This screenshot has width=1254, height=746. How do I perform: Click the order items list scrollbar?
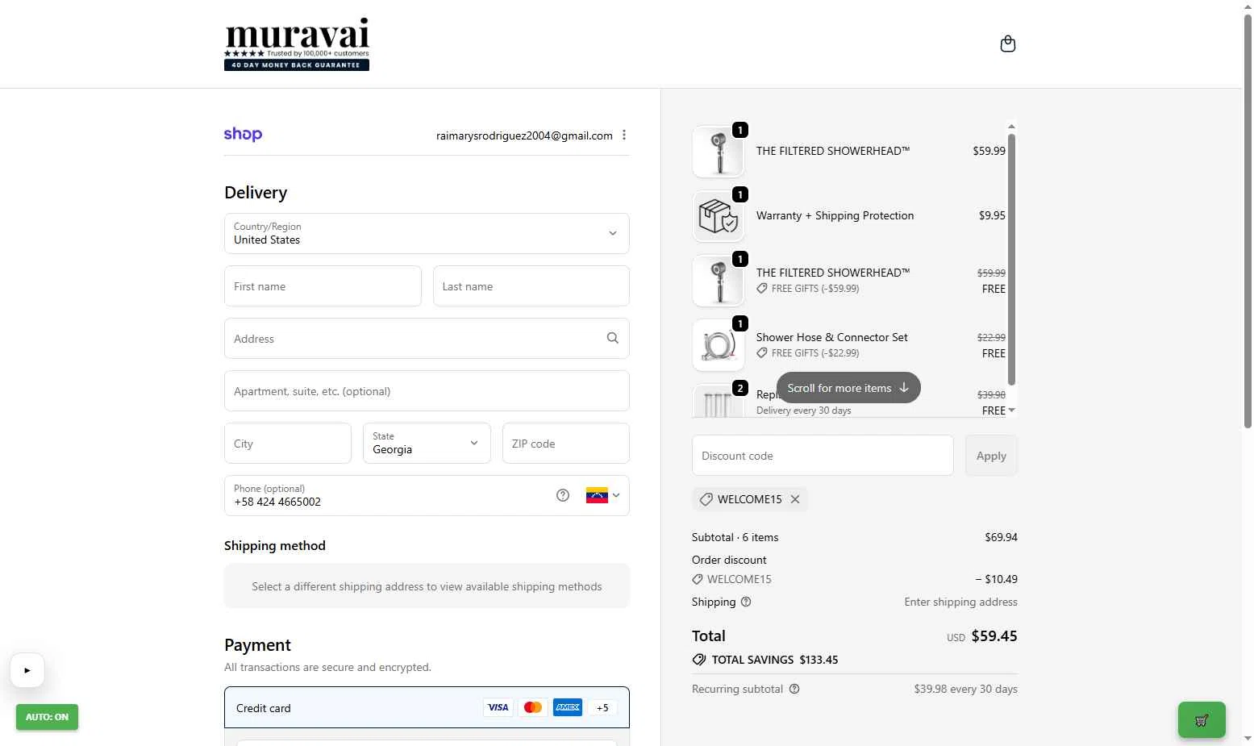coord(1011,260)
